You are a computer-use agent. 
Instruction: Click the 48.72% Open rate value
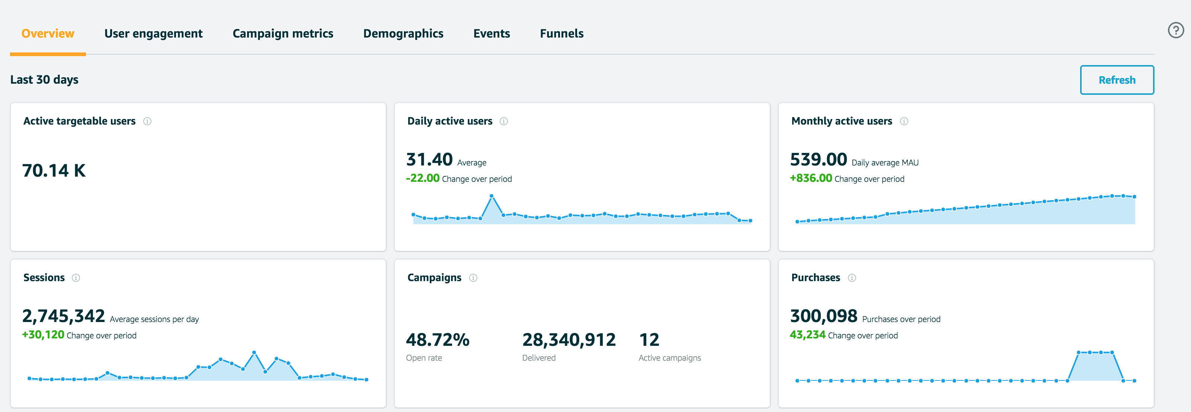click(438, 340)
